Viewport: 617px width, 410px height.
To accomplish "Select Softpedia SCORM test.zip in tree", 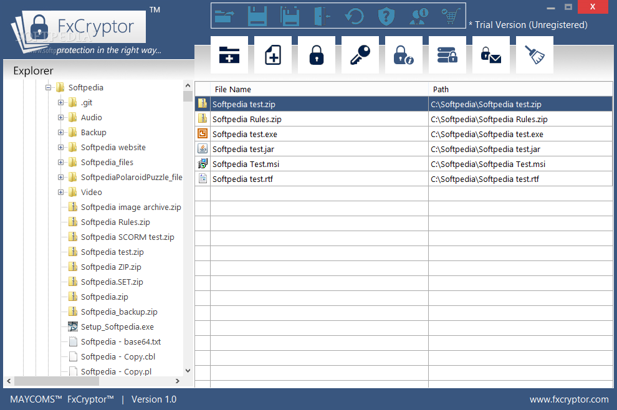I will point(128,237).
